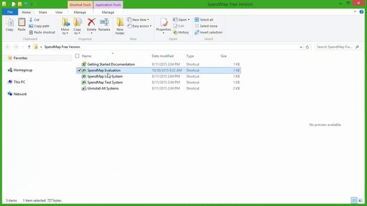This screenshot has width=367, height=206.
Task: Click SpendMap Free Version in address path
Action: coord(62,47)
